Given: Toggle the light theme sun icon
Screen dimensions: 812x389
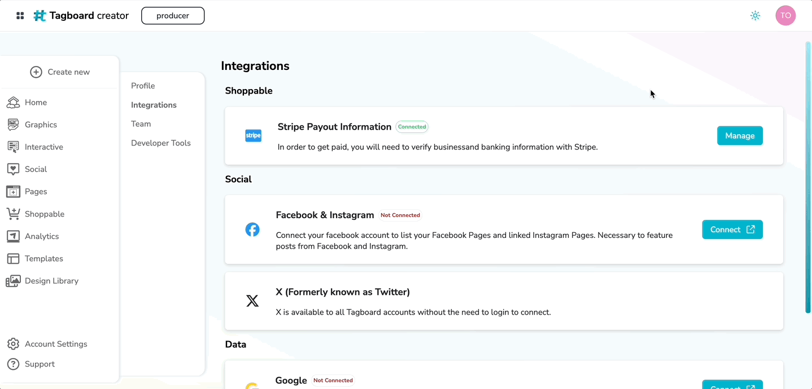Looking at the screenshot, I should [x=755, y=16].
